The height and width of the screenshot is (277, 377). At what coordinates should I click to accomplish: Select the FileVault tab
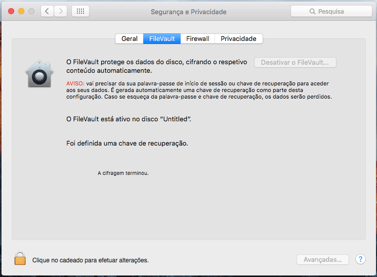tap(162, 39)
